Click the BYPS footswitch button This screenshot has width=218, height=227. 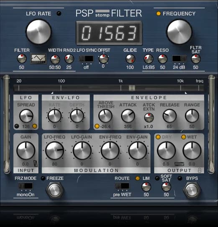pos(192,190)
